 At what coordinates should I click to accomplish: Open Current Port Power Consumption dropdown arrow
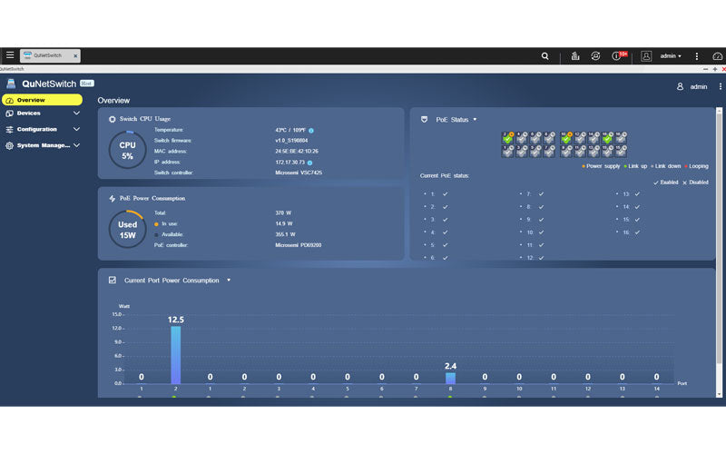pos(229,280)
